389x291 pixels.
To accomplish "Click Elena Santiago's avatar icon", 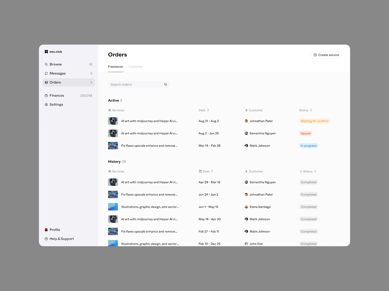I will [246, 207].
